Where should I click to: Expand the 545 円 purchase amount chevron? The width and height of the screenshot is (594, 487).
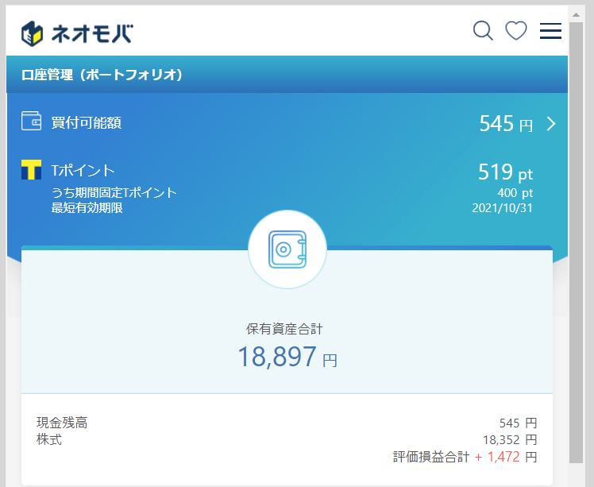pos(552,124)
